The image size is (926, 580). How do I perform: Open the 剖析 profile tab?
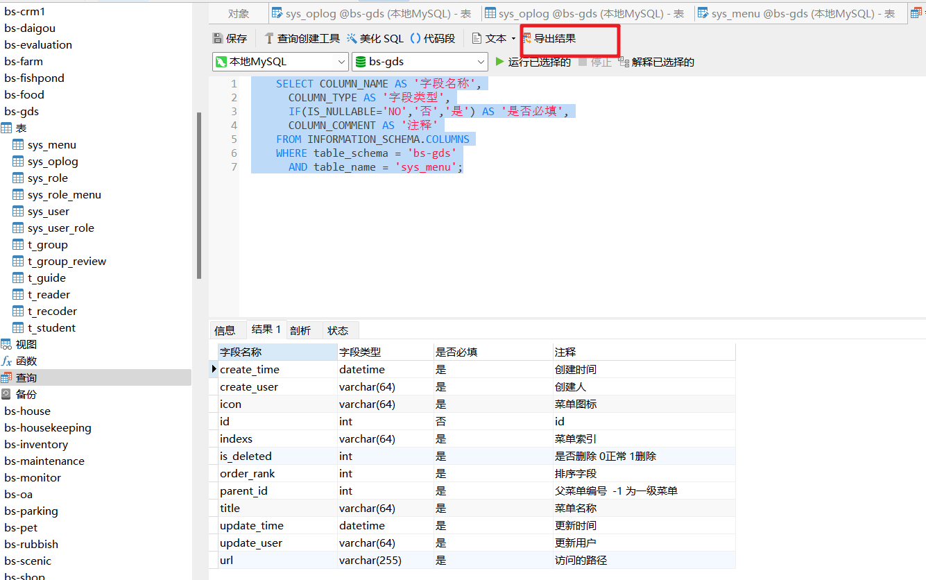[x=300, y=330]
